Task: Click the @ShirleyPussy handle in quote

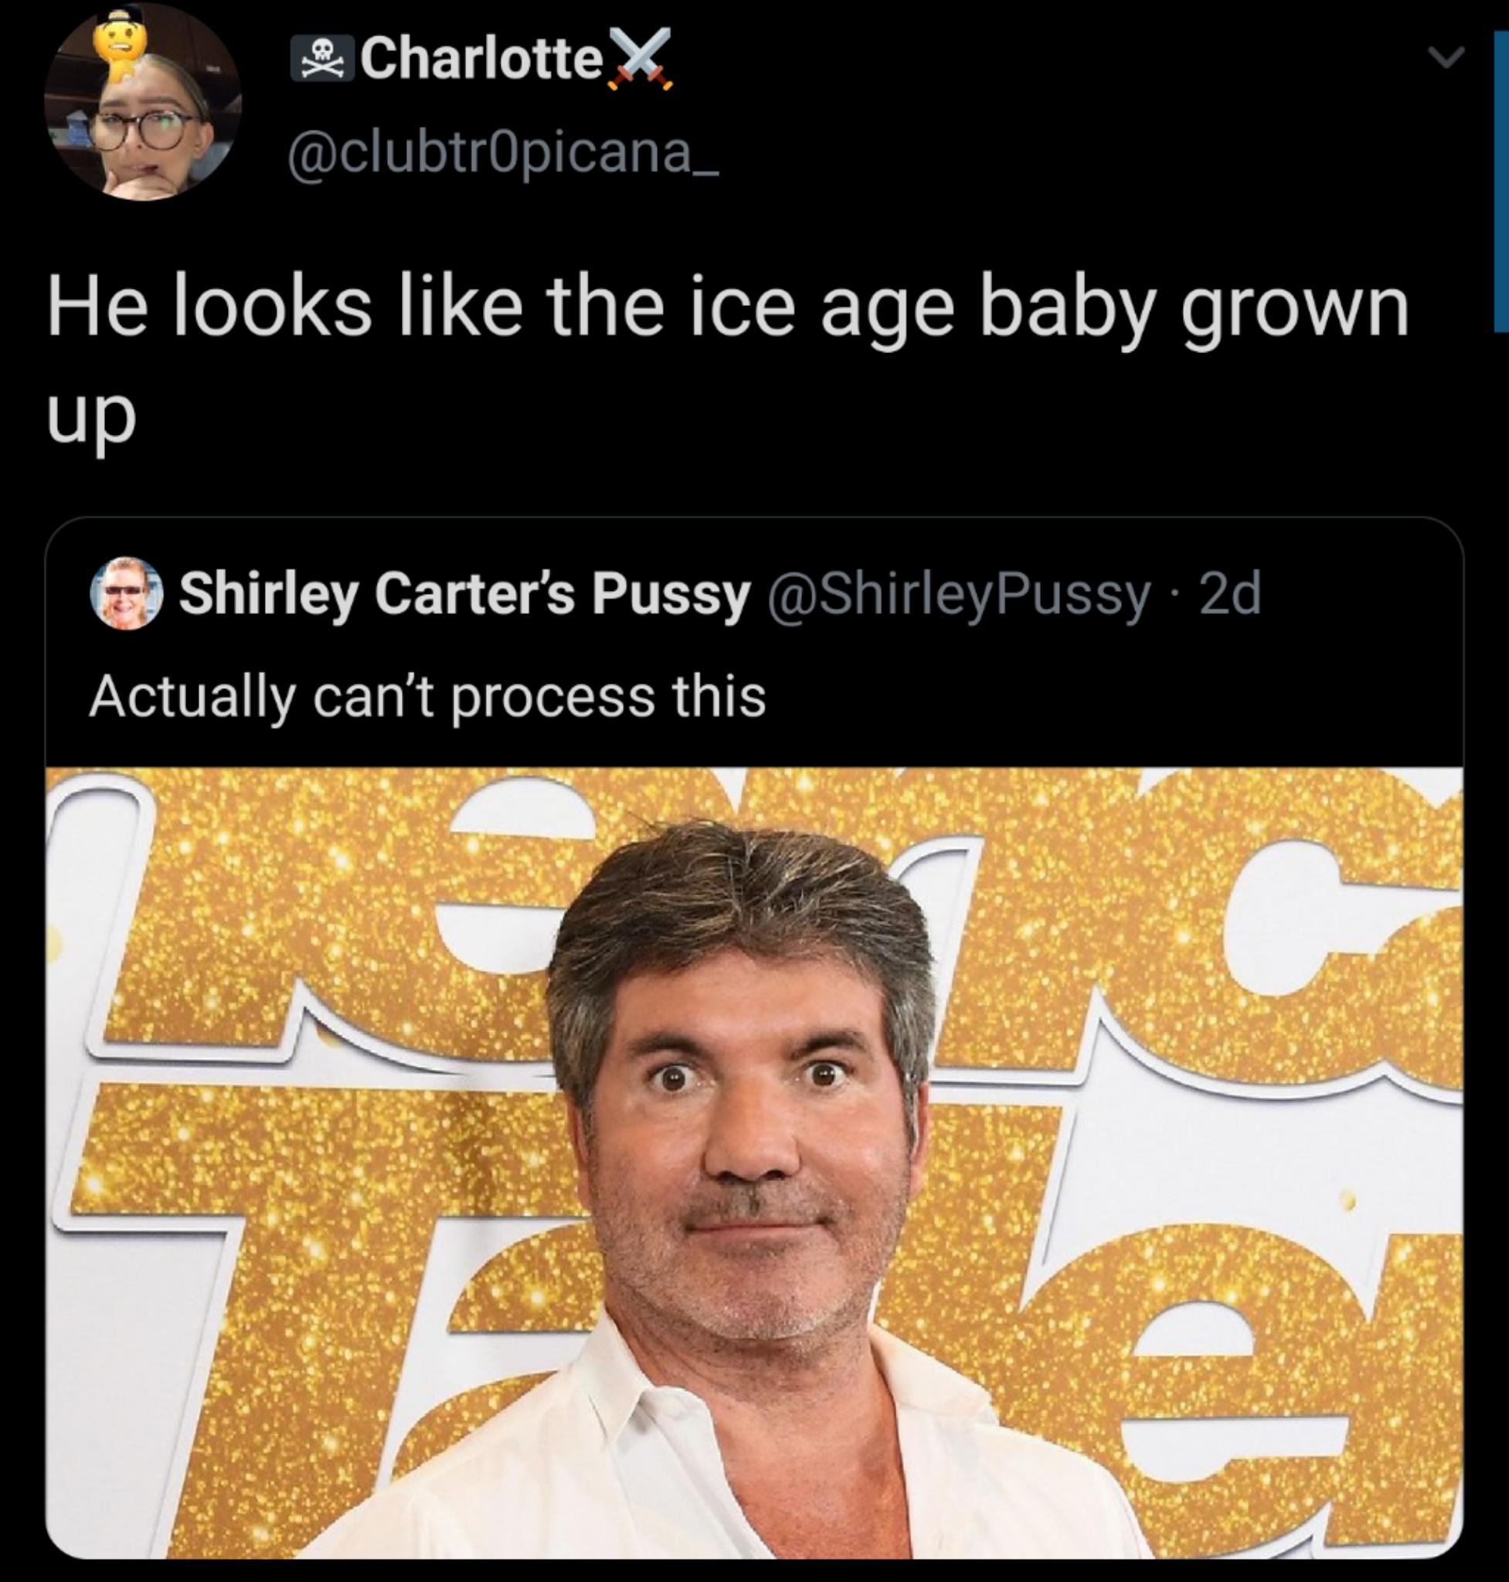Action: tap(960, 594)
